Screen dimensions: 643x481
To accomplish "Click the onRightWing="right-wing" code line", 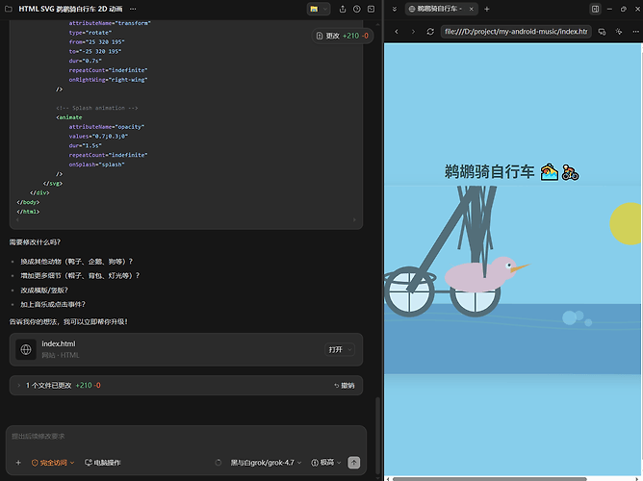I will click(x=108, y=80).
